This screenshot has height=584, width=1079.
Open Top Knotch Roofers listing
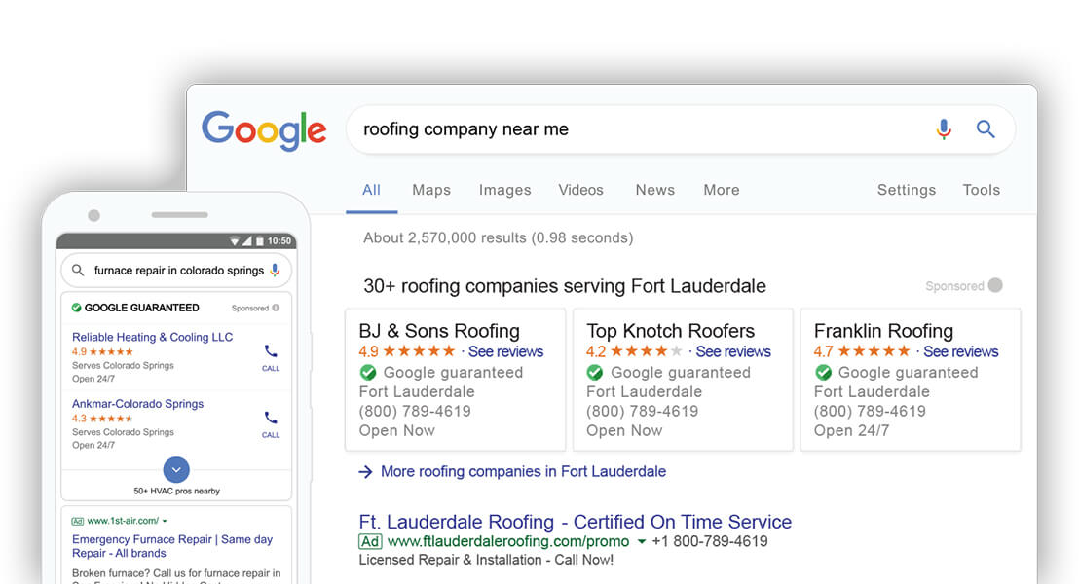click(670, 331)
